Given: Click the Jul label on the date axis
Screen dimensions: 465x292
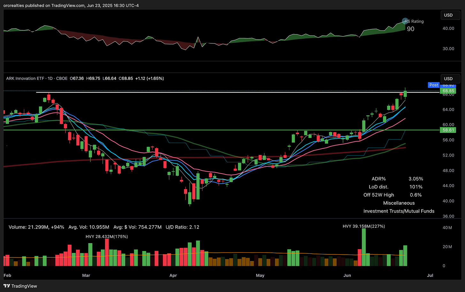Looking at the screenshot, I should point(430,275).
